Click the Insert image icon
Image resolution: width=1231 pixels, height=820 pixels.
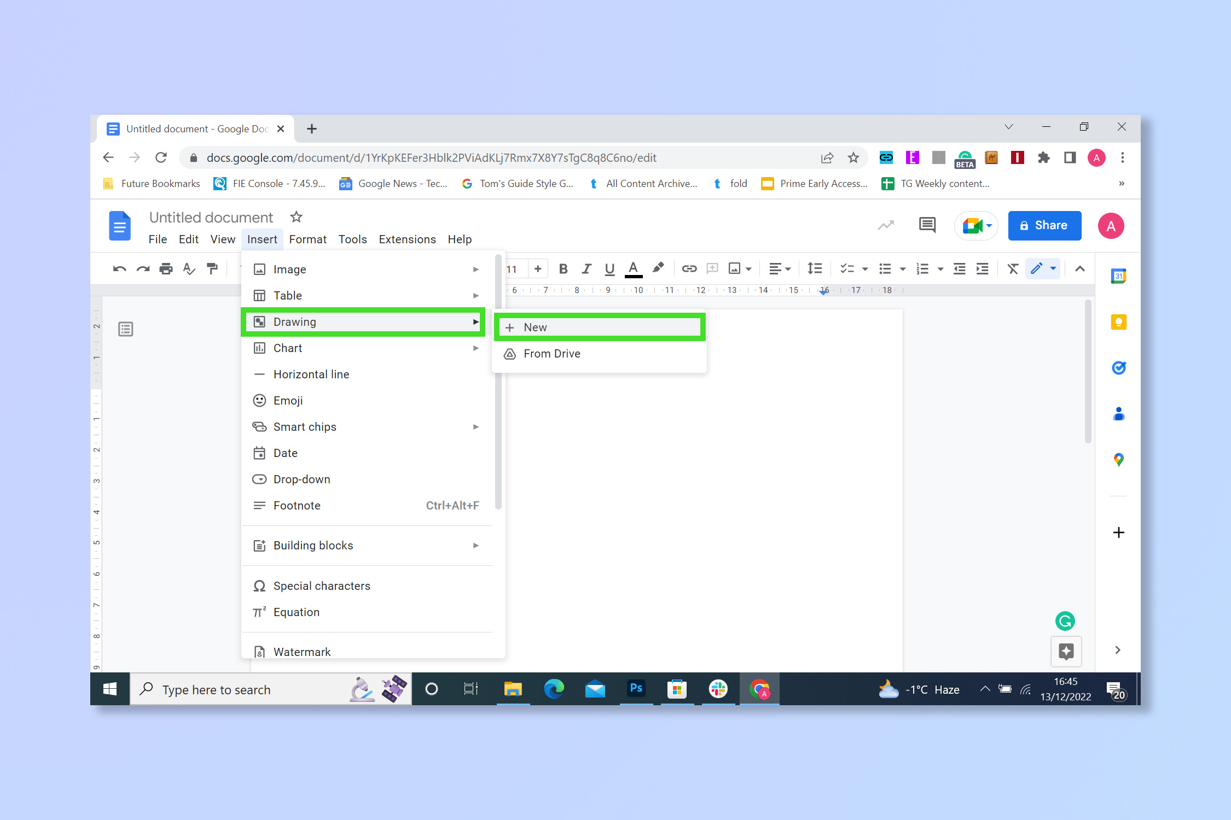pyautogui.click(x=734, y=268)
